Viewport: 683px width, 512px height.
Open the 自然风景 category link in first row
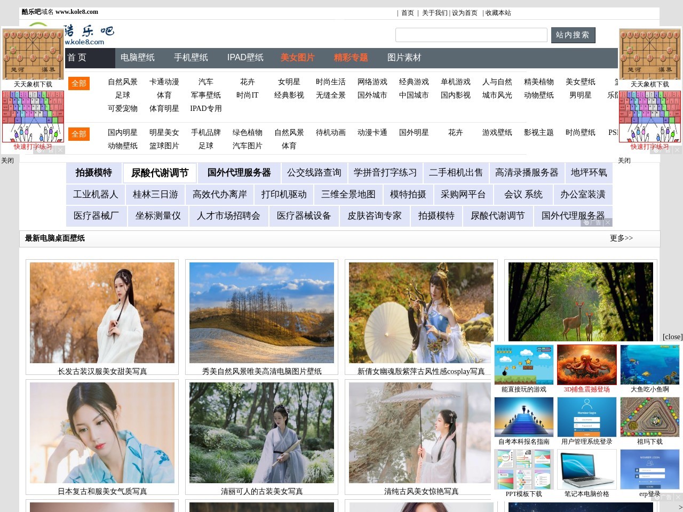coord(123,82)
